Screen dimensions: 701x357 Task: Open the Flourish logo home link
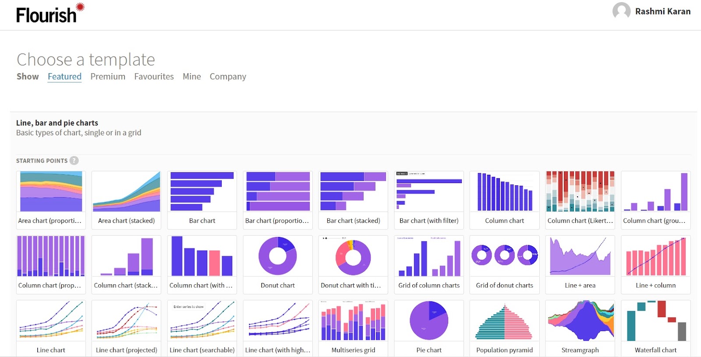pos(50,13)
